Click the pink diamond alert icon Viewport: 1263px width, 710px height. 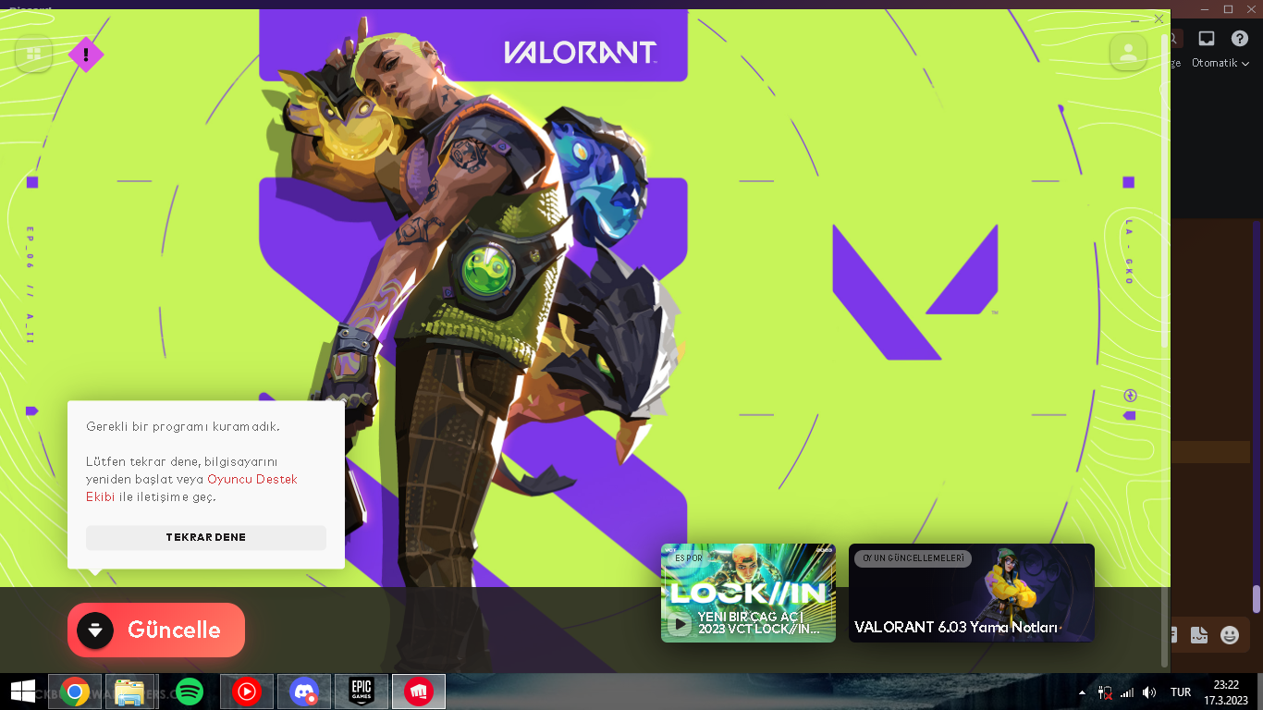[86, 55]
